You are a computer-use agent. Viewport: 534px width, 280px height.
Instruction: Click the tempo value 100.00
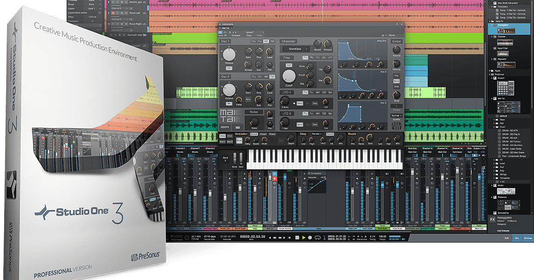point(383,236)
